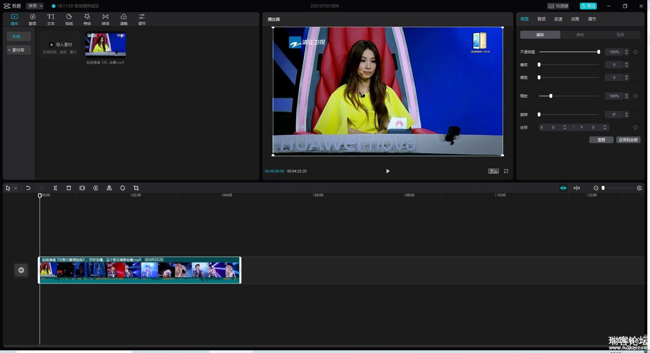Zoom in the timeline
Image resolution: width=650 pixels, height=353 pixels.
639,188
